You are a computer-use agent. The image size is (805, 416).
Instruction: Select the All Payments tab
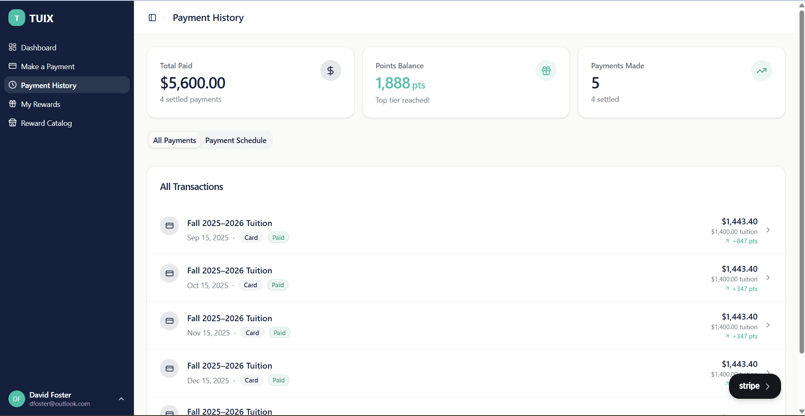click(174, 140)
